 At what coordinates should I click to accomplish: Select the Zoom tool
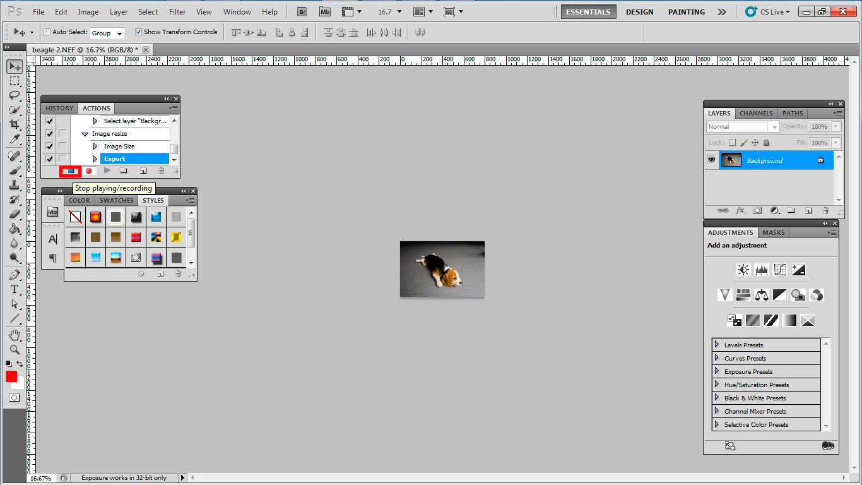click(x=14, y=349)
